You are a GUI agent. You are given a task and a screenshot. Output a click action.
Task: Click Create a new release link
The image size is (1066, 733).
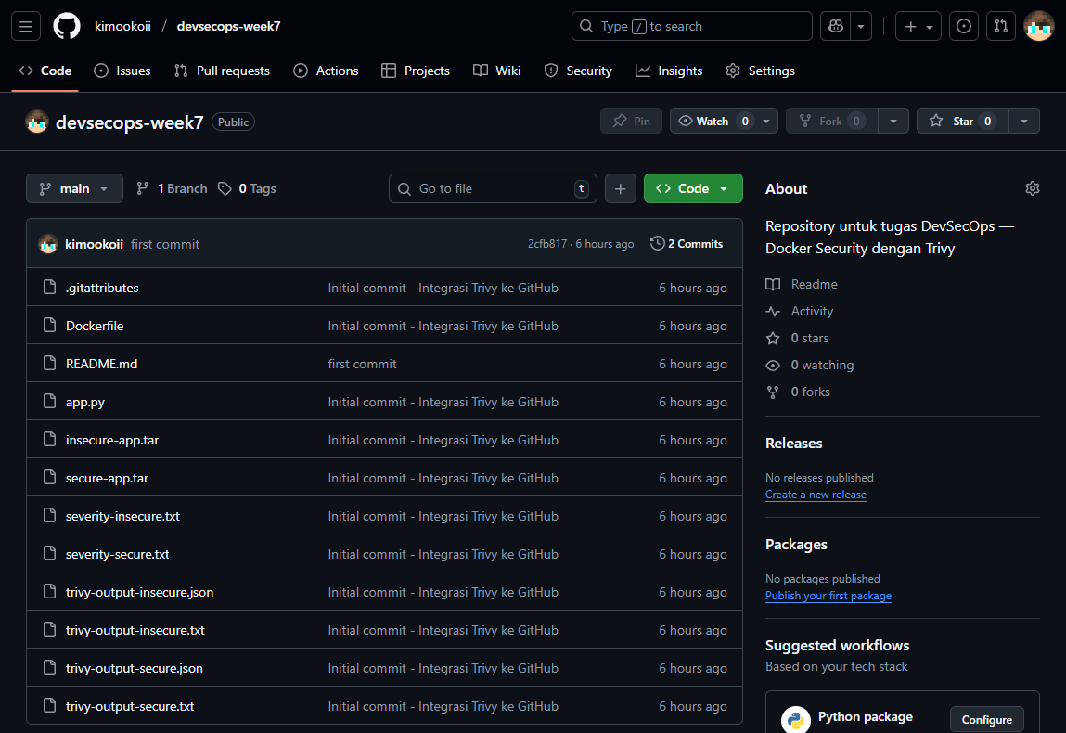(816, 495)
